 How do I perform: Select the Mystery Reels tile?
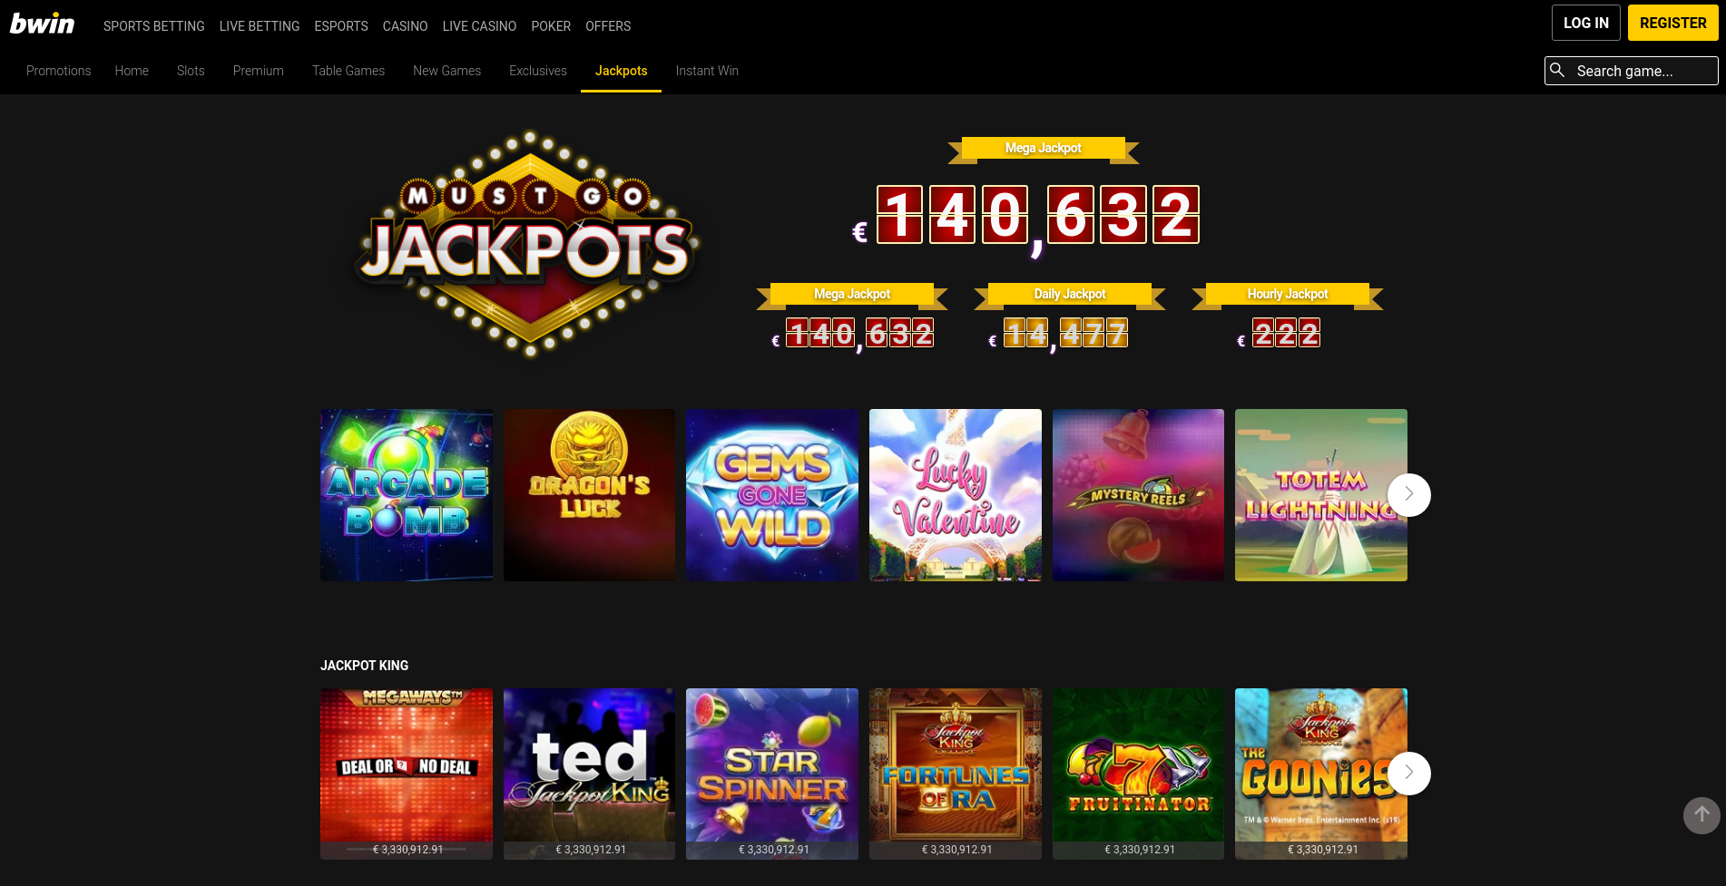pyautogui.click(x=1138, y=495)
